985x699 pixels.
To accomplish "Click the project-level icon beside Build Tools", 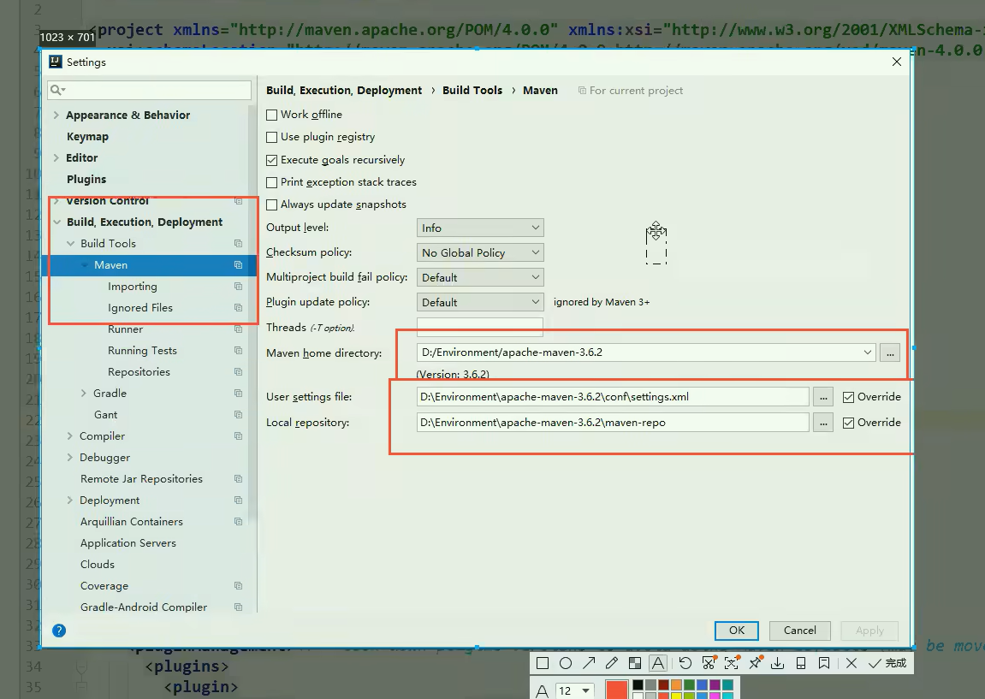I will coord(238,244).
